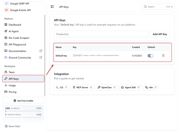
Task: Open Google Events API in sidebar
Action: coord(20,10)
